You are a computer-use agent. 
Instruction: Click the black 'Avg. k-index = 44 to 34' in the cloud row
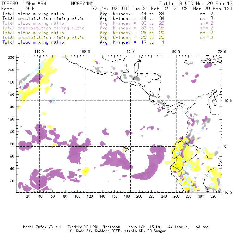click(x=132, y=14)
